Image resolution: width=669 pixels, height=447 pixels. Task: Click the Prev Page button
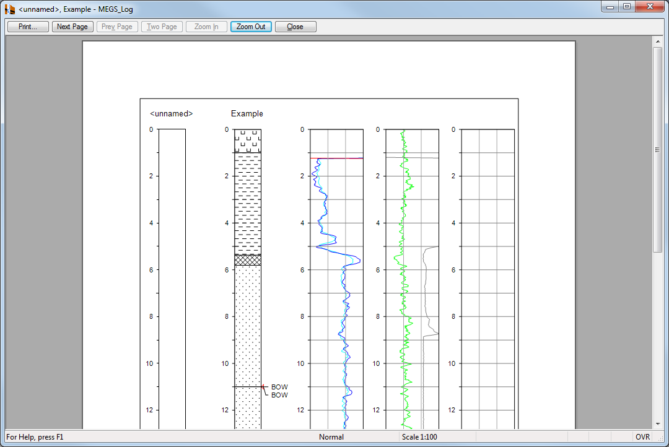117,27
